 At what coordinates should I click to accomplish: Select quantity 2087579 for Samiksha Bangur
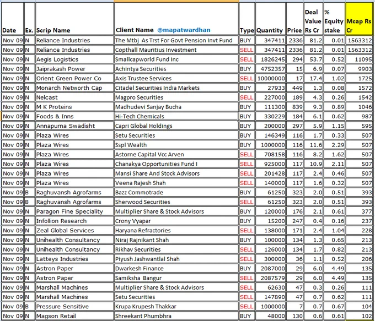click(x=270, y=278)
